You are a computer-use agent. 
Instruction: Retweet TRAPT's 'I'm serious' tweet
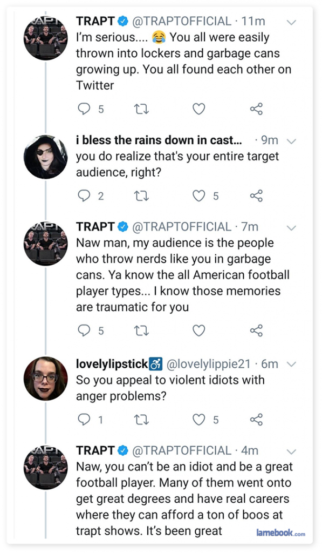(x=142, y=109)
